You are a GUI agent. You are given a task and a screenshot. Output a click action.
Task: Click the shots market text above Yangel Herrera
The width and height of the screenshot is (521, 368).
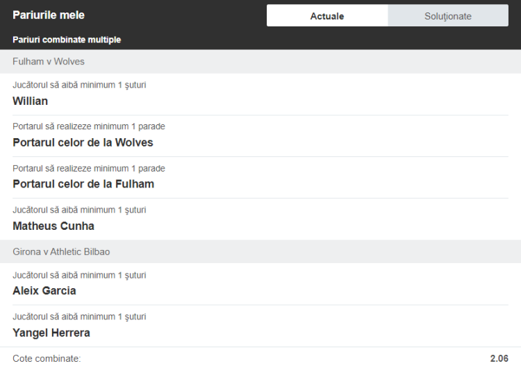click(x=79, y=317)
